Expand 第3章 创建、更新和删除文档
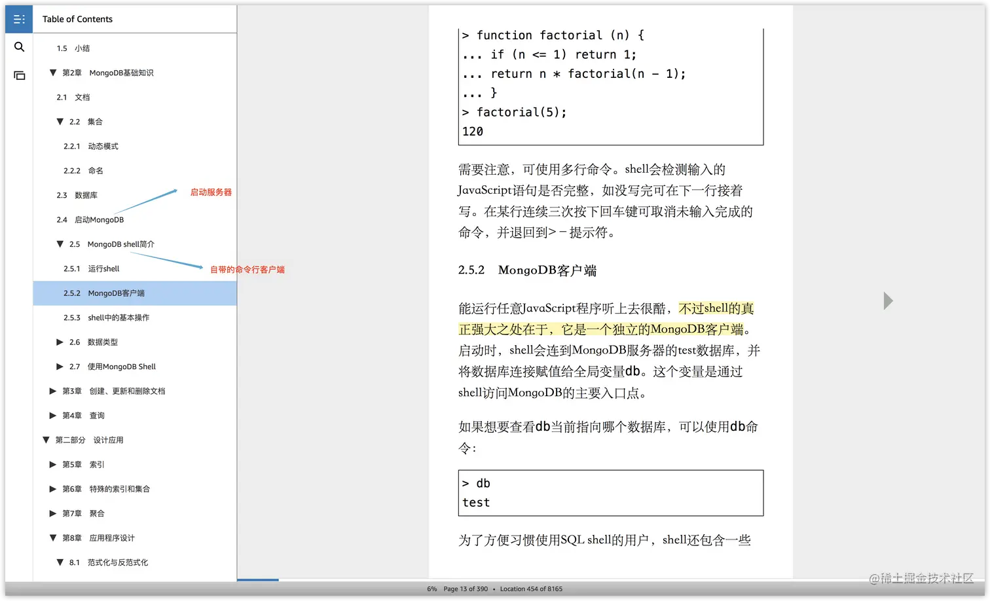 tap(53, 391)
